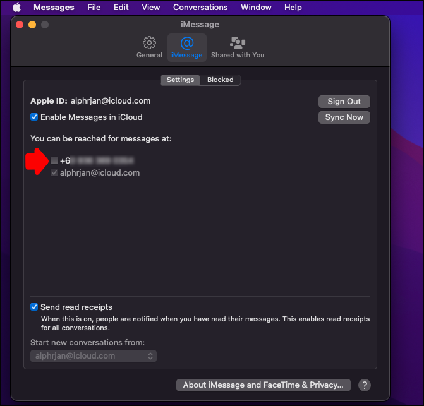Open About iMessage and FaceTime & Privacy
Image resolution: width=424 pixels, height=406 pixels.
pyautogui.click(x=263, y=385)
